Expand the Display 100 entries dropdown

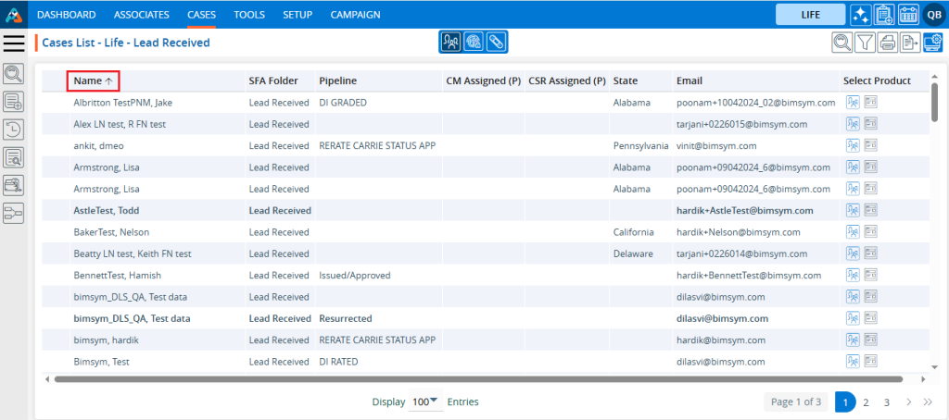tap(426, 402)
